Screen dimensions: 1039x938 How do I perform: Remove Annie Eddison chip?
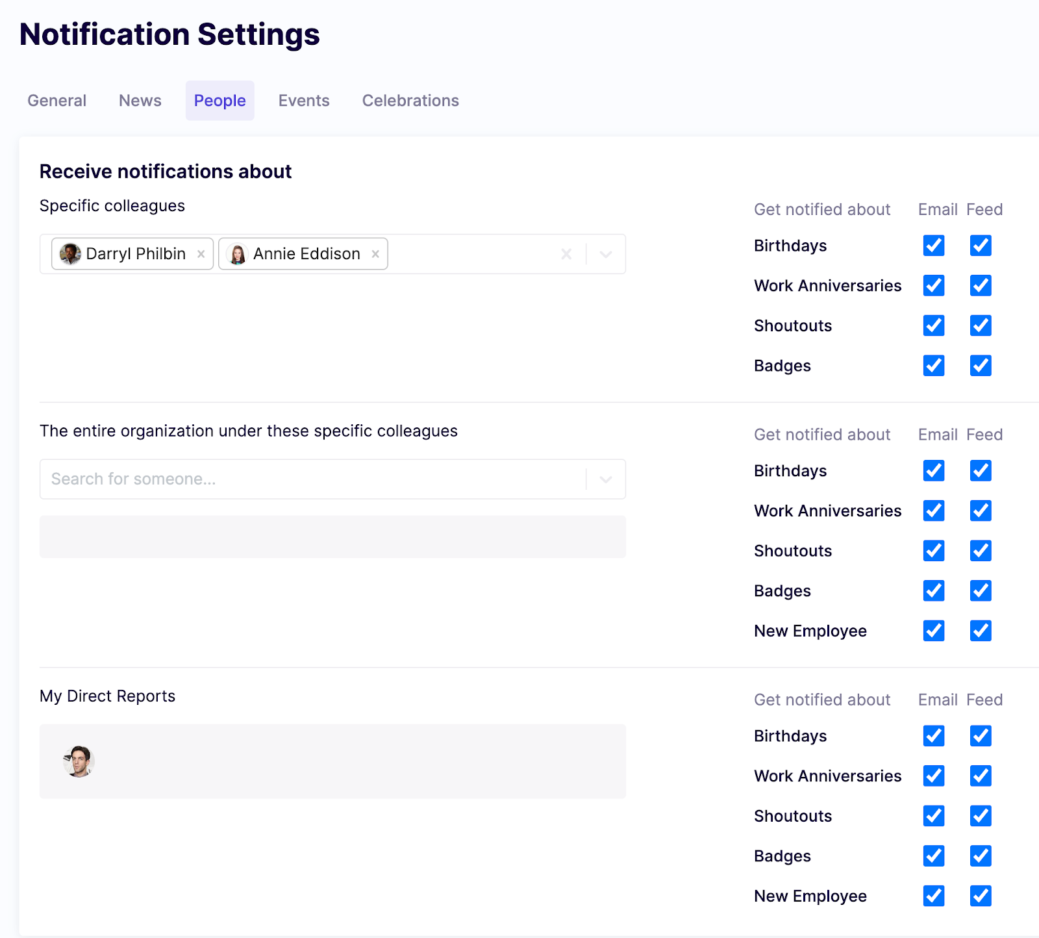(375, 254)
